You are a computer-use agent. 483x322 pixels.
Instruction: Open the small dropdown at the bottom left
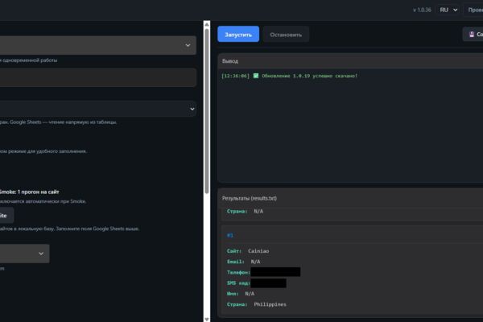click(25, 254)
